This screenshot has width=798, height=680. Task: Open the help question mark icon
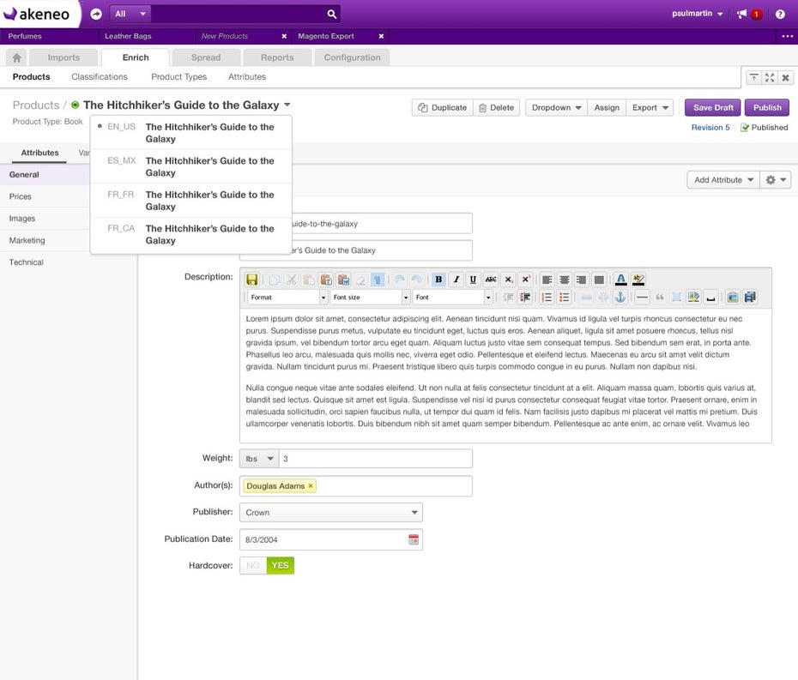pyautogui.click(x=780, y=15)
